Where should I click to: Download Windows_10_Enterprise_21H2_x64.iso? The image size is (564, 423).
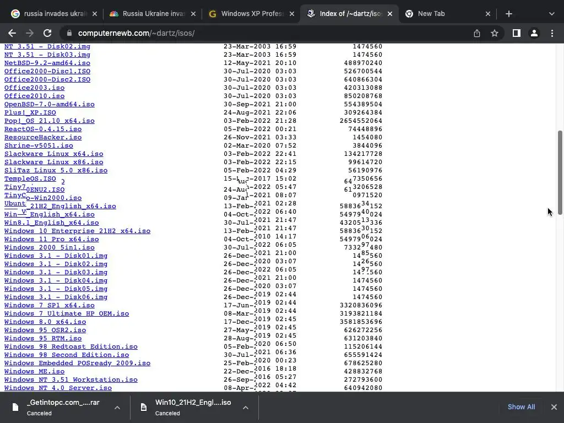point(77,231)
